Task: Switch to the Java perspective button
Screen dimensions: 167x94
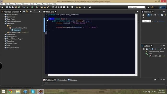Action: coord(162,7)
